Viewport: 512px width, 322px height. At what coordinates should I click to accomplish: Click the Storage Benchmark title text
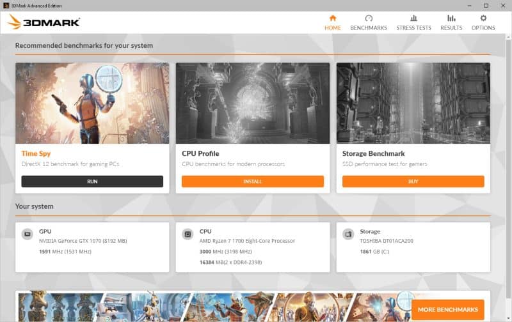click(x=374, y=153)
